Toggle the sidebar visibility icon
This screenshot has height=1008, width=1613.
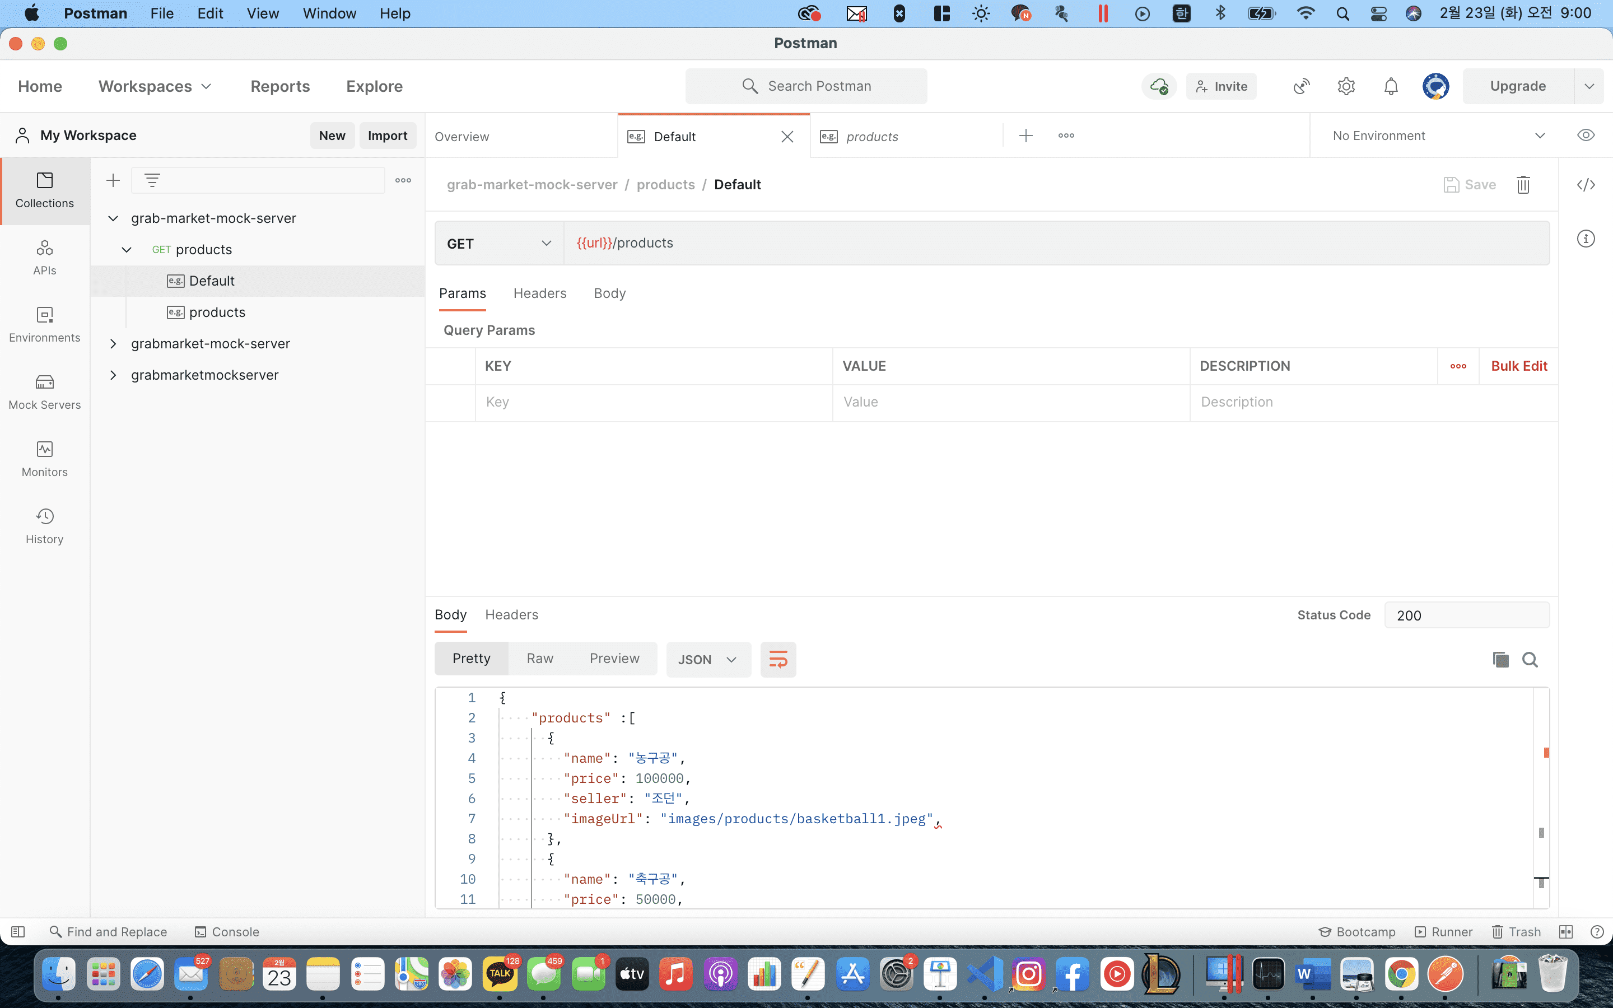click(18, 932)
